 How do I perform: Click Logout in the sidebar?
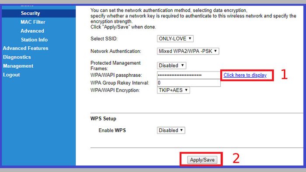click(11, 75)
